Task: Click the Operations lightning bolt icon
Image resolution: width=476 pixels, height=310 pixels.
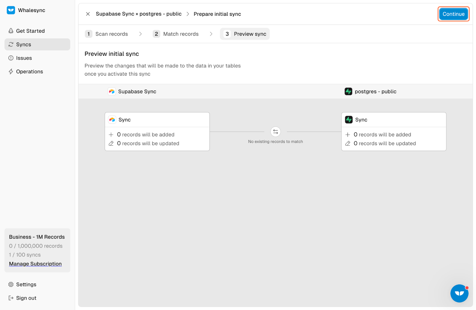Action: tap(11, 71)
